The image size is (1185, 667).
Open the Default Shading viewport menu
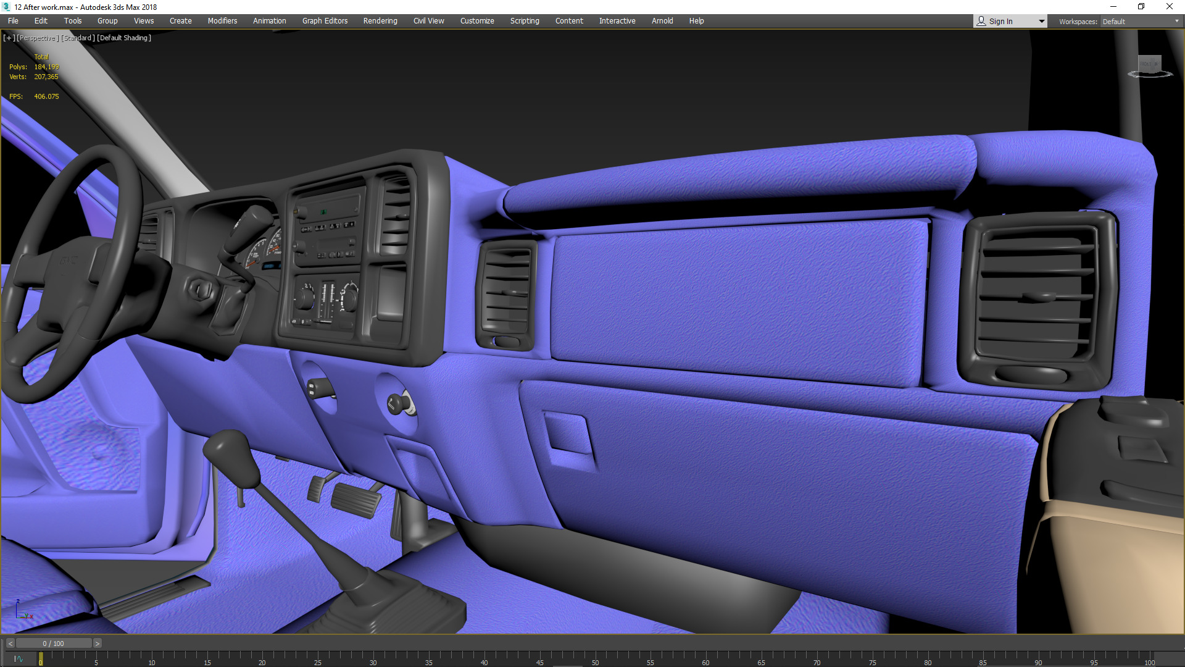pos(124,38)
